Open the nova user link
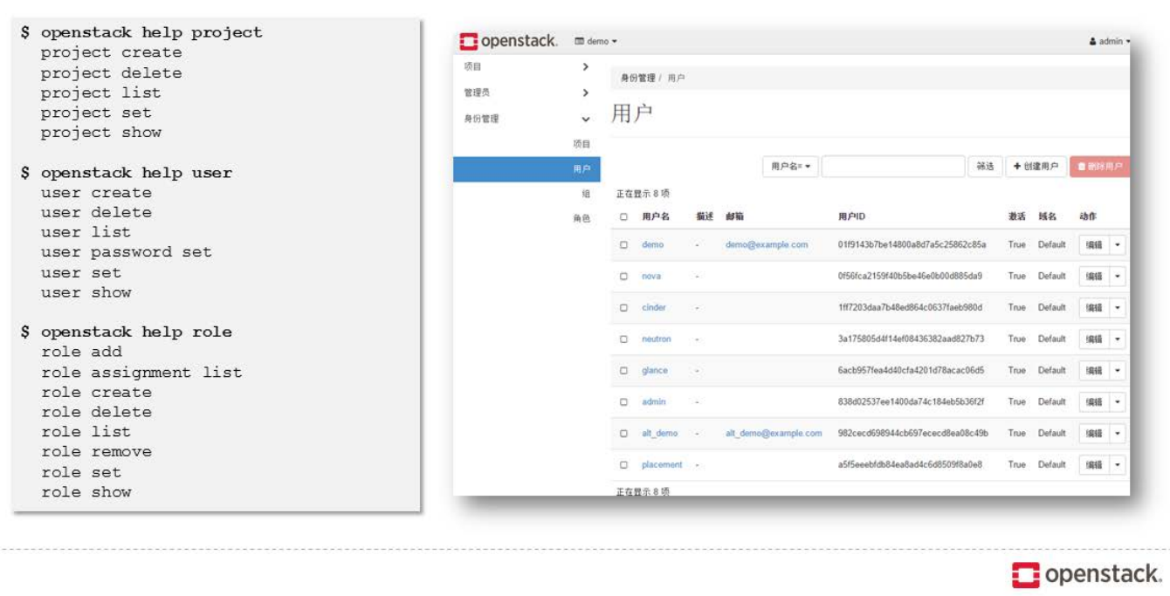The width and height of the screenshot is (1170, 596). pos(651,277)
